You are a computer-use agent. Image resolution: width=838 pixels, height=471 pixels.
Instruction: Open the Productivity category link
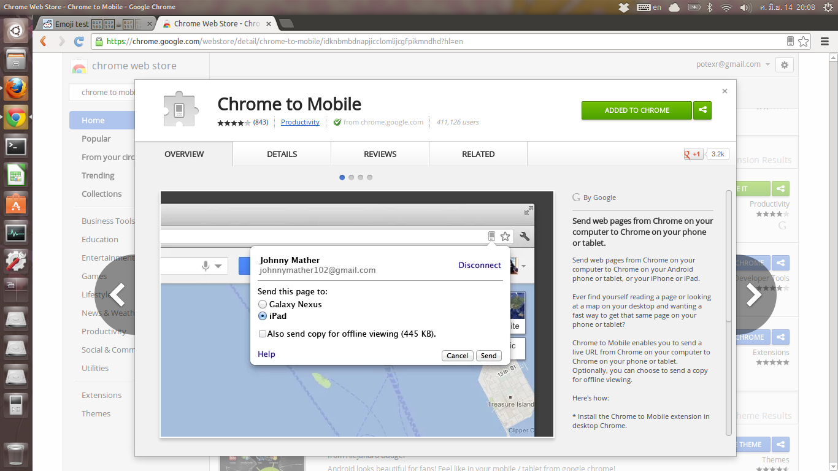click(300, 122)
